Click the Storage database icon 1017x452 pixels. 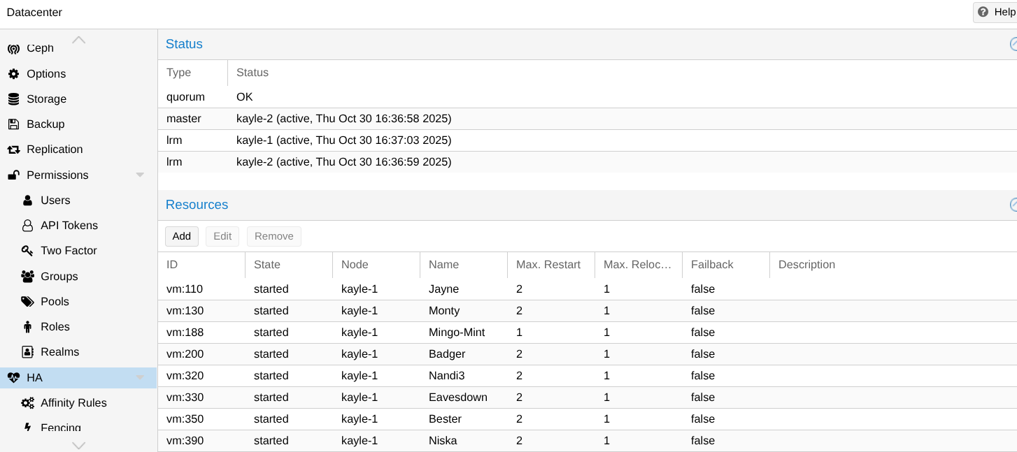click(13, 99)
